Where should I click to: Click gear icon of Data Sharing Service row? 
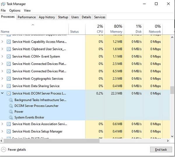tap(8, 86)
